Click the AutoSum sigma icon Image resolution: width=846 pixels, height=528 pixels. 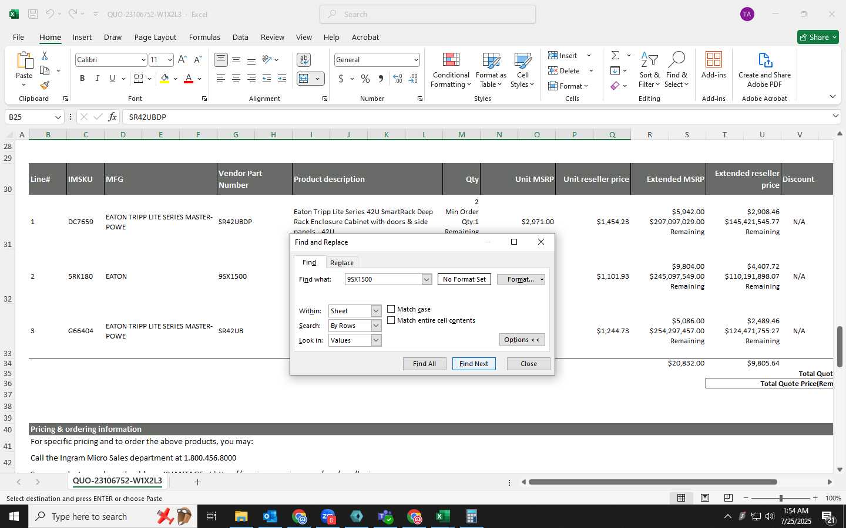coord(615,56)
